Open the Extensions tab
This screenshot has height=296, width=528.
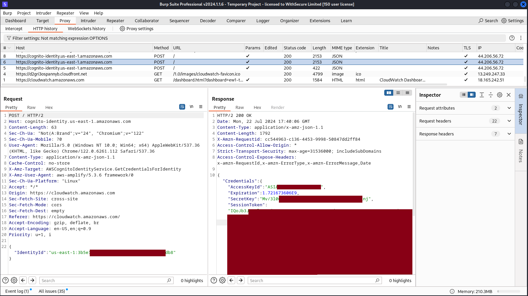click(x=320, y=21)
